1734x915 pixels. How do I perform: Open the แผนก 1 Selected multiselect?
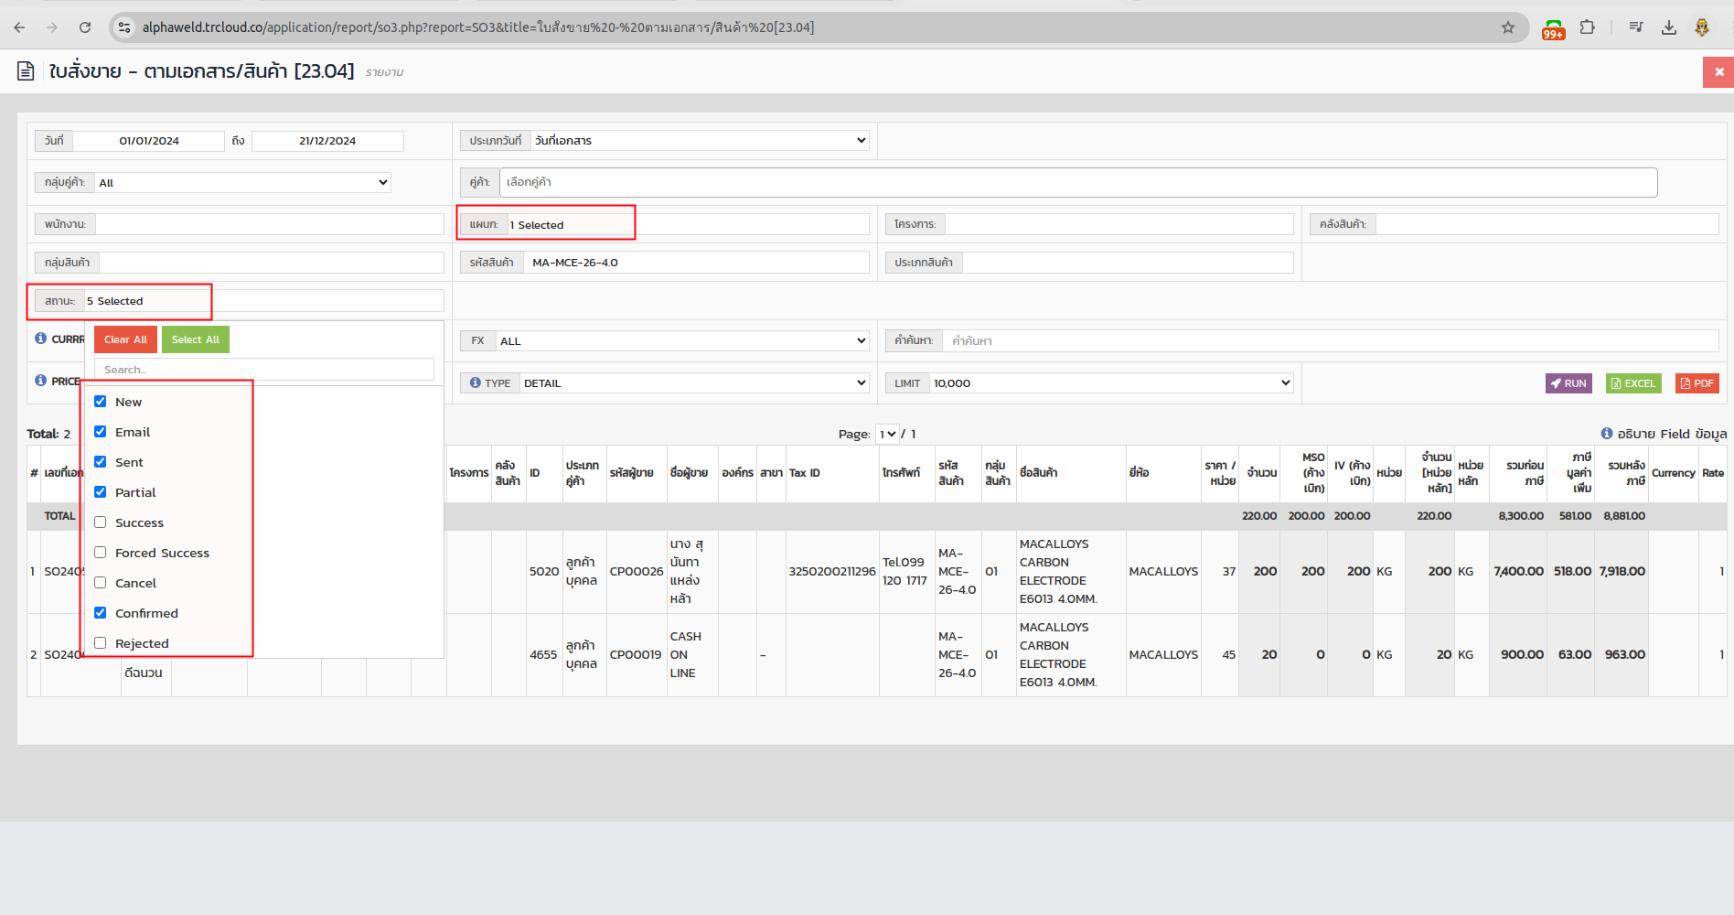point(688,224)
